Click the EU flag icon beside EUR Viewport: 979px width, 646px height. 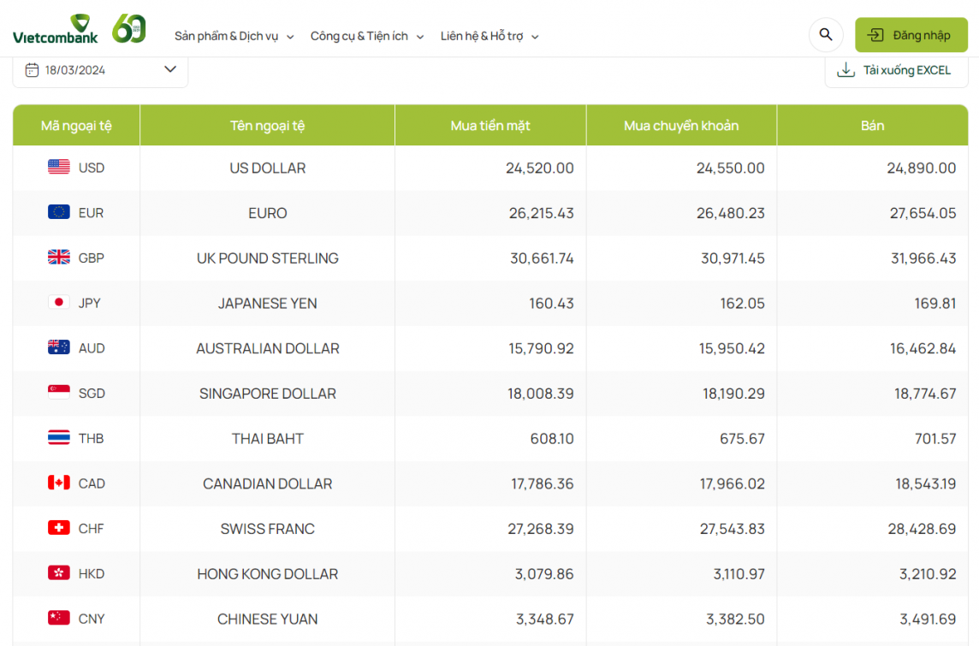(x=57, y=212)
